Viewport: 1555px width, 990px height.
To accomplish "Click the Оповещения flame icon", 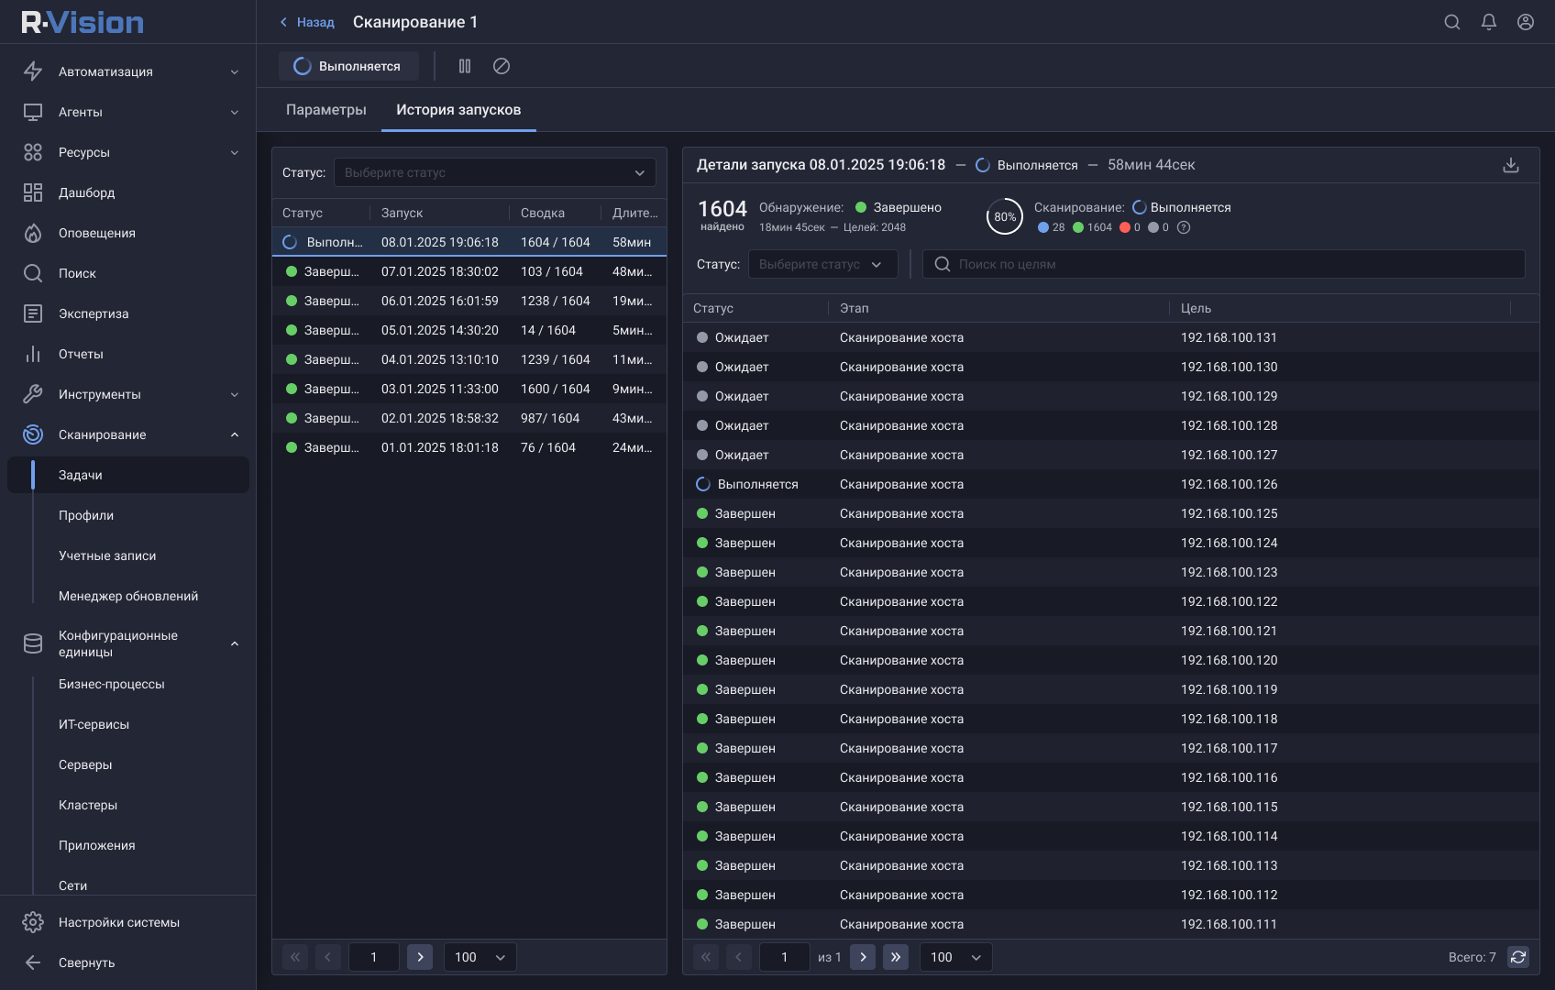I will (33, 233).
